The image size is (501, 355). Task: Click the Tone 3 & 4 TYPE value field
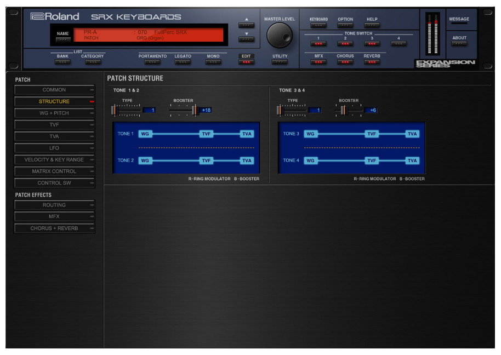315,110
